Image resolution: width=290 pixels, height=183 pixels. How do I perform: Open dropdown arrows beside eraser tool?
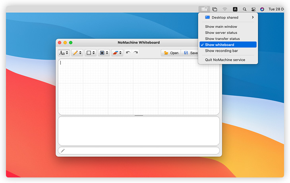121,53
